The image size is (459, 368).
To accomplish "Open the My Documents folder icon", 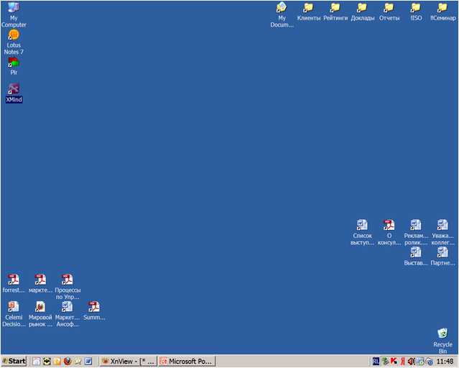I will [282, 8].
